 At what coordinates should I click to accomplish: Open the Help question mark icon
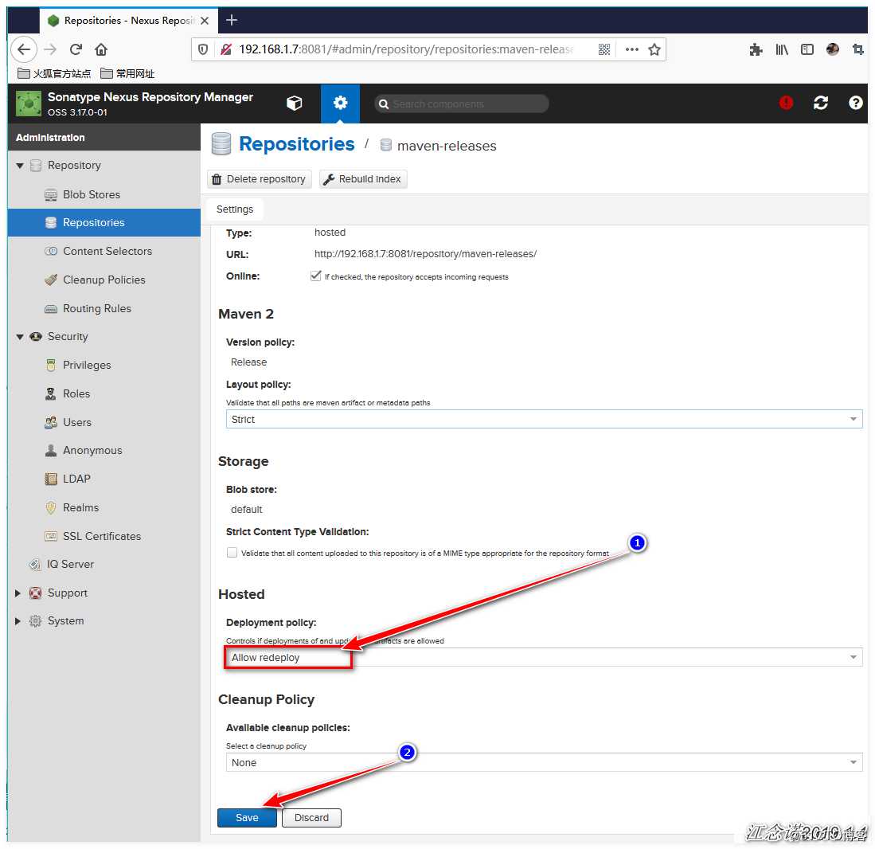pos(855,103)
